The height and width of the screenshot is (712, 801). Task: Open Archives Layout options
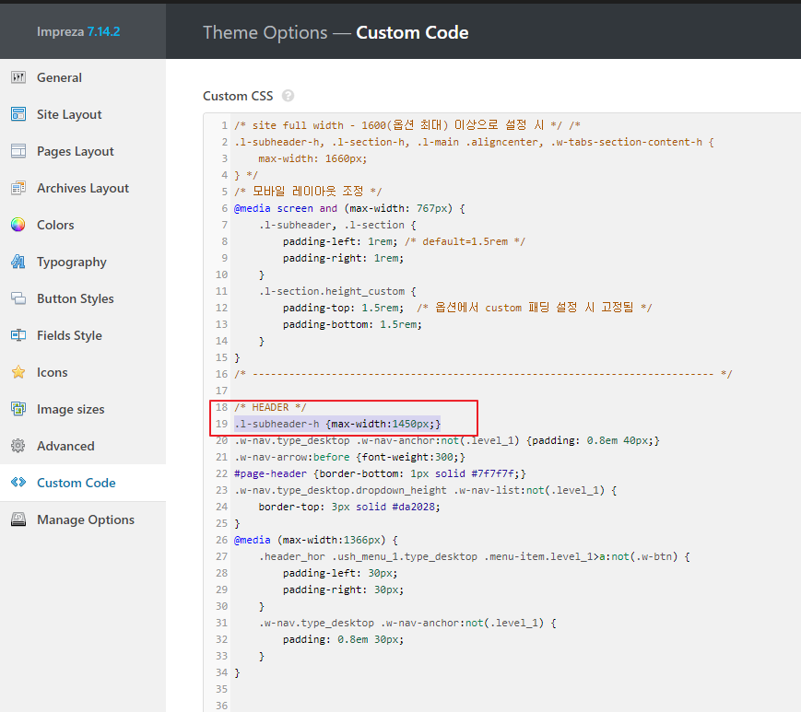click(83, 188)
